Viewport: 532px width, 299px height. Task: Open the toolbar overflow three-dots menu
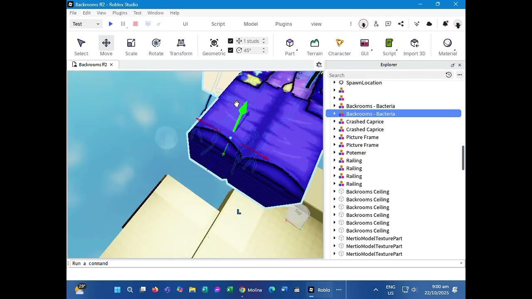[x=351, y=24]
